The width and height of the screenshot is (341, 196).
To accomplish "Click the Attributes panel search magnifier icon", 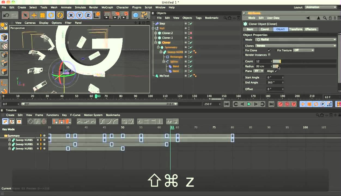I will coord(325,18).
